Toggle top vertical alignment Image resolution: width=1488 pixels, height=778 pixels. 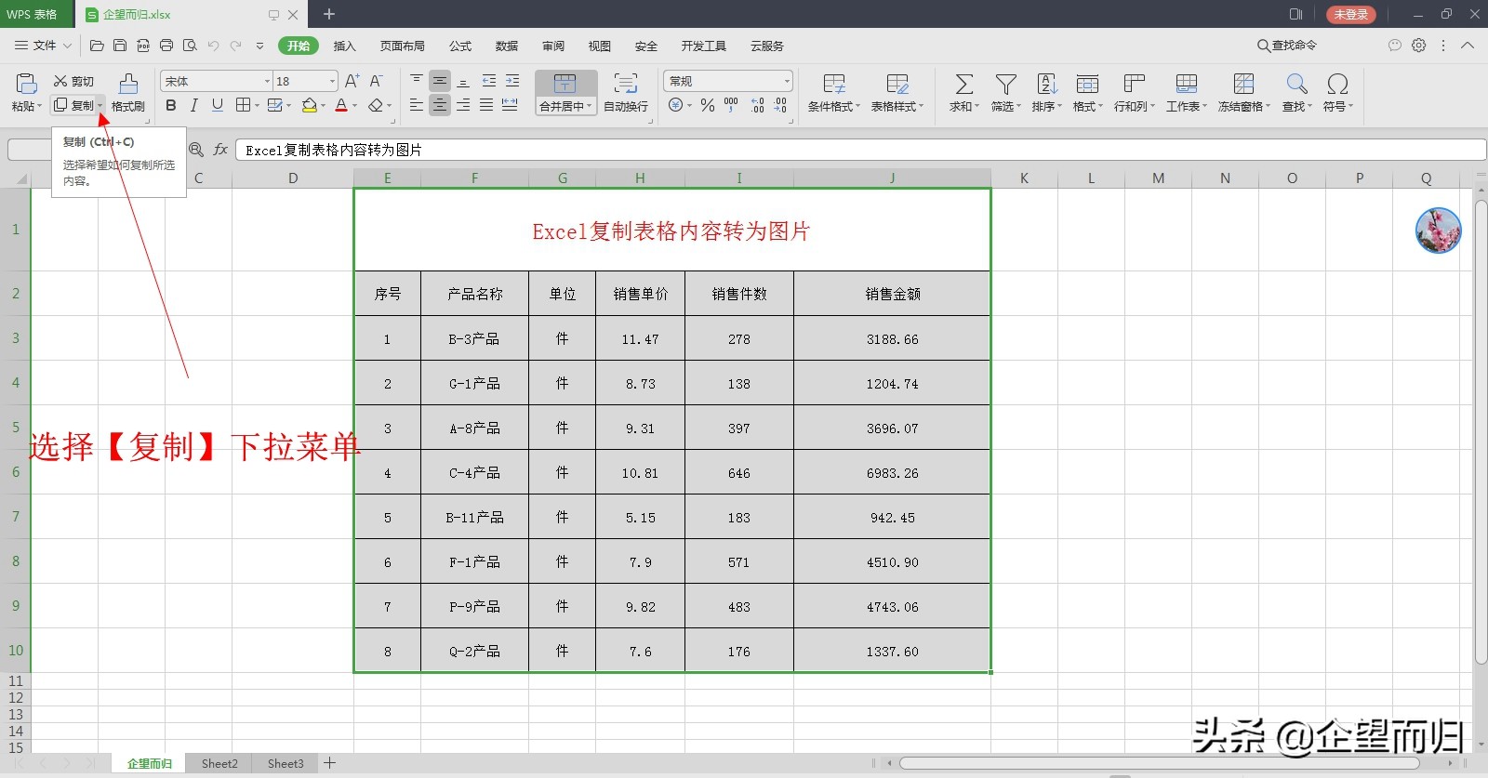(417, 81)
